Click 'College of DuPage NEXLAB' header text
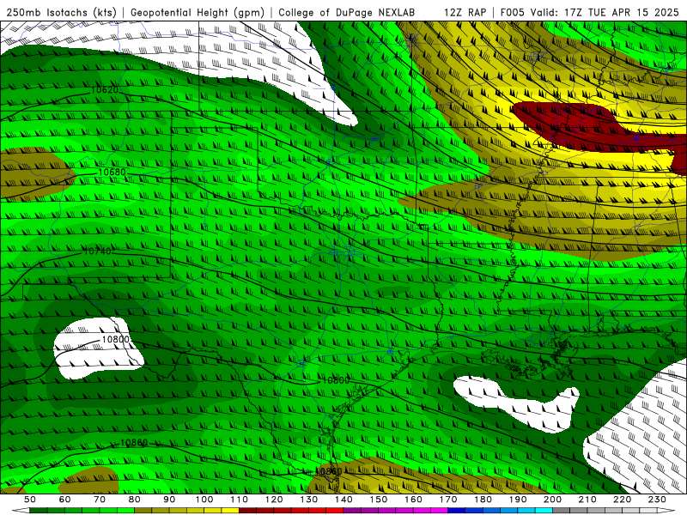Screen dimensions: 687x515 (347, 12)
